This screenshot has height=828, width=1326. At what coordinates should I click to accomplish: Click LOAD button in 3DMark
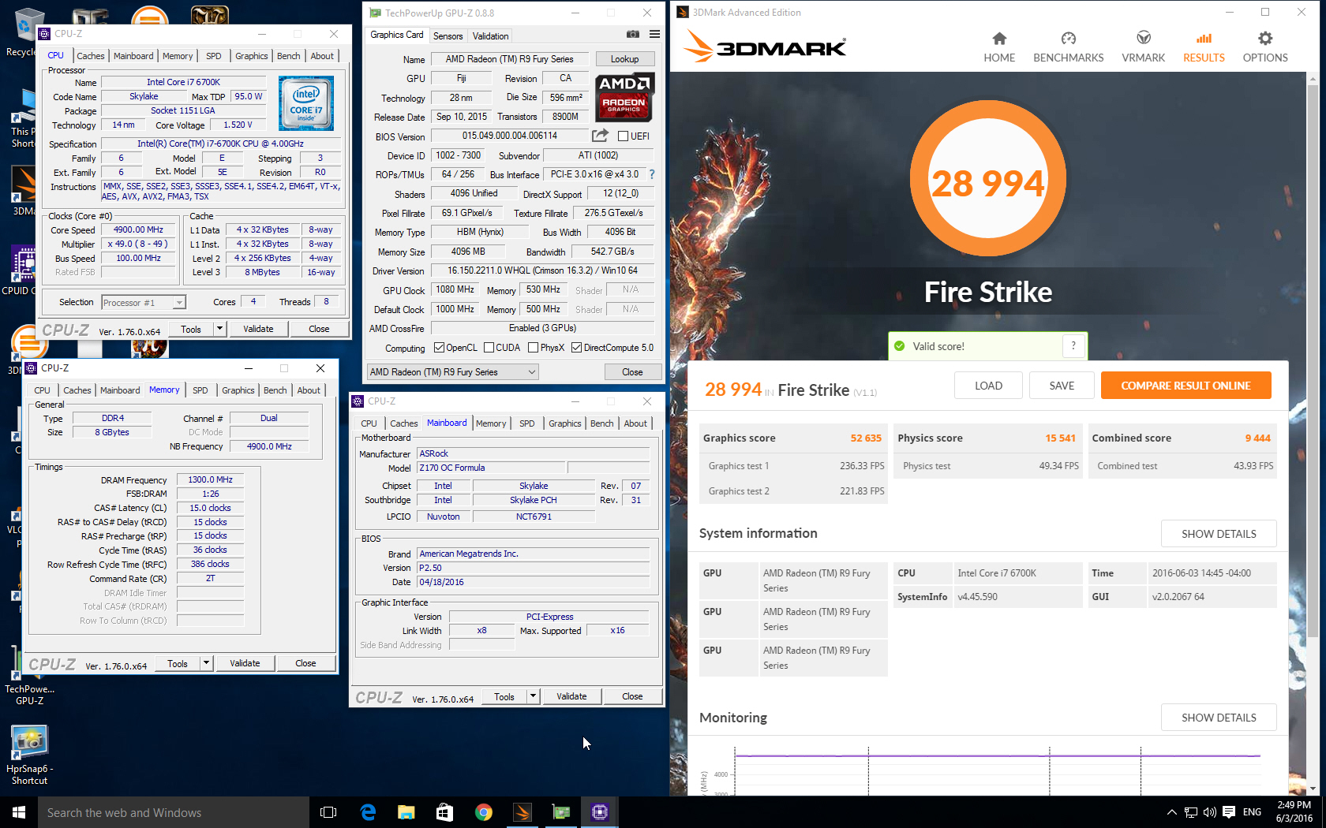[x=988, y=386]
